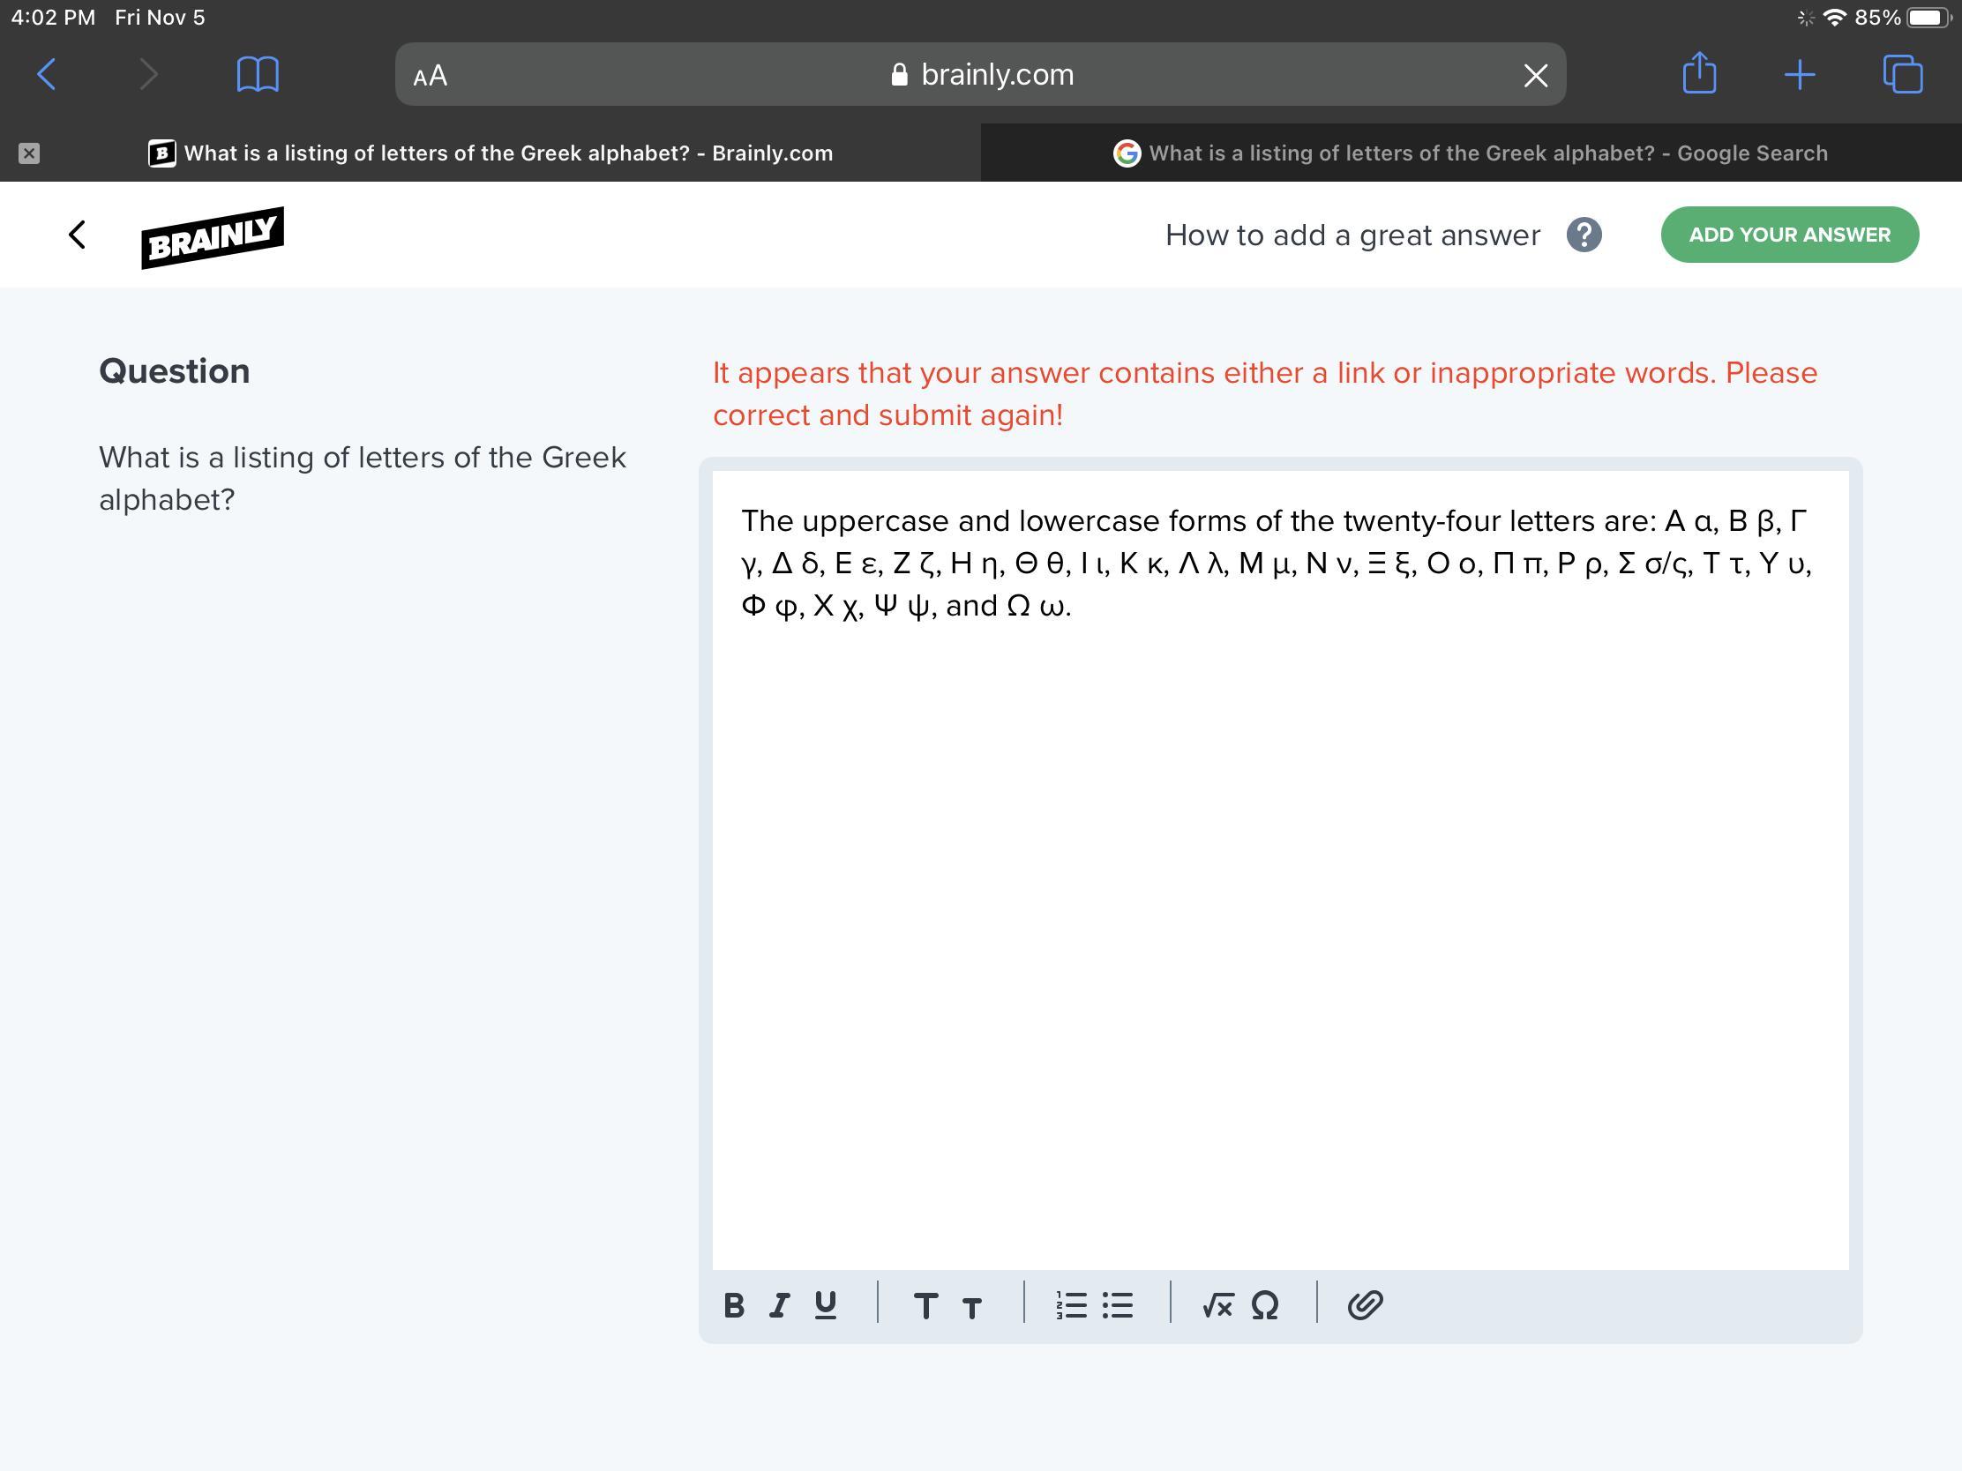Apply small heading text style
This screenshot has width=1962, height=1471.
coord(972,1308)
